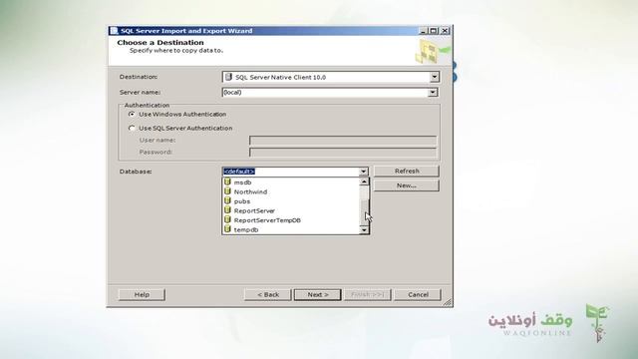Click the ReportServerTempDB database icon
The height and width of the screenshot is (359, 638).
227,219
